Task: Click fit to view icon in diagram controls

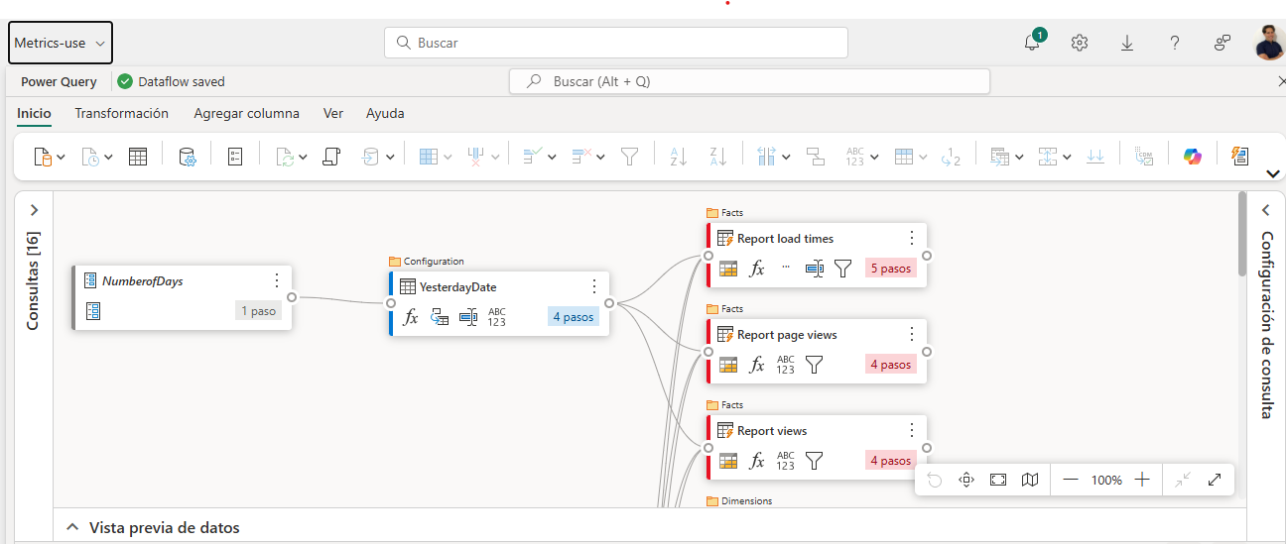Action: pos(998,480)
